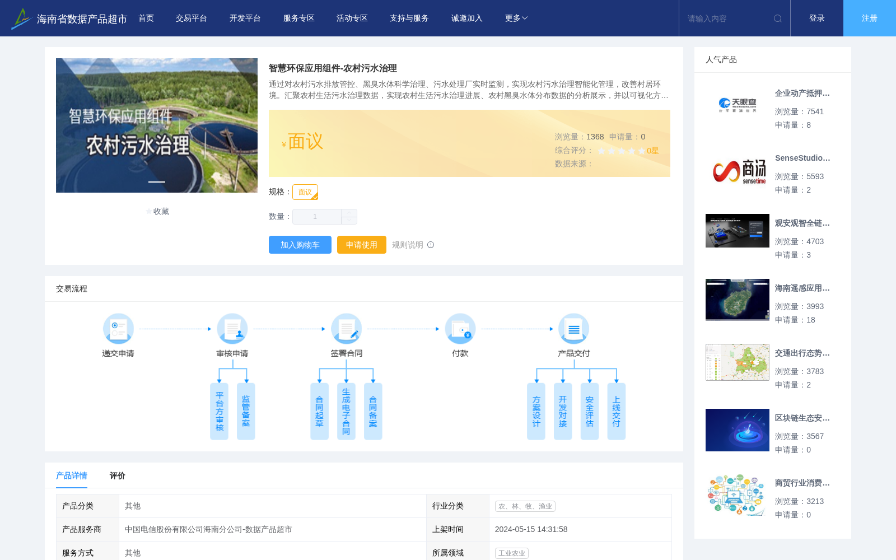
Task: Open the 商贸行业消费 product thumbnail
Action: pos(738,495)
